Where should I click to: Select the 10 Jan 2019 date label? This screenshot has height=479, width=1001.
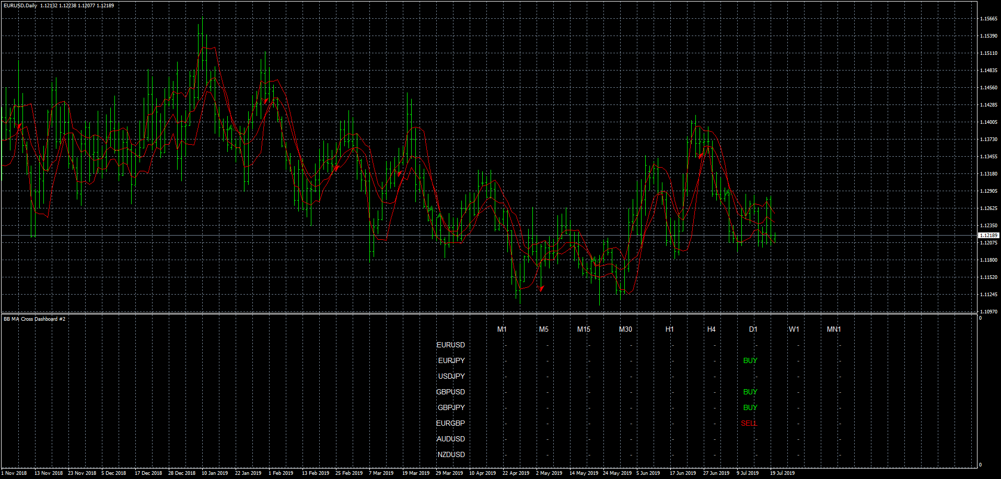point(215,473)
